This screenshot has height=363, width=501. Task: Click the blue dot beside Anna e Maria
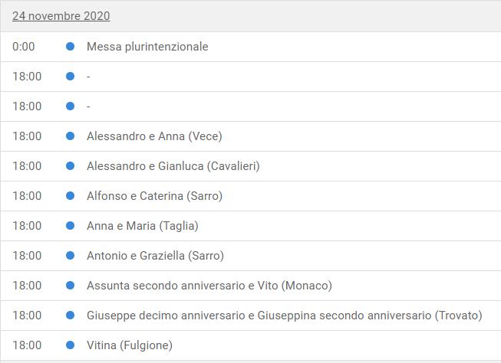click(71, 226)
